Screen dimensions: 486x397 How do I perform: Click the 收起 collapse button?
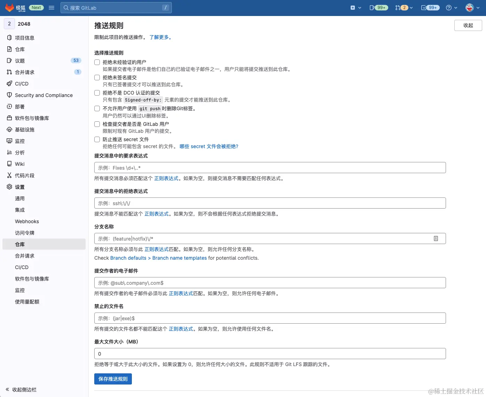468,25
